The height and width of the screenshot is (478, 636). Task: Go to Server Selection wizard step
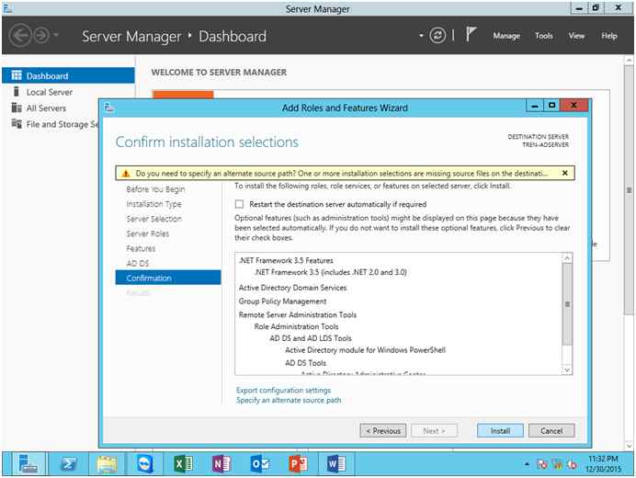point(153,219)
